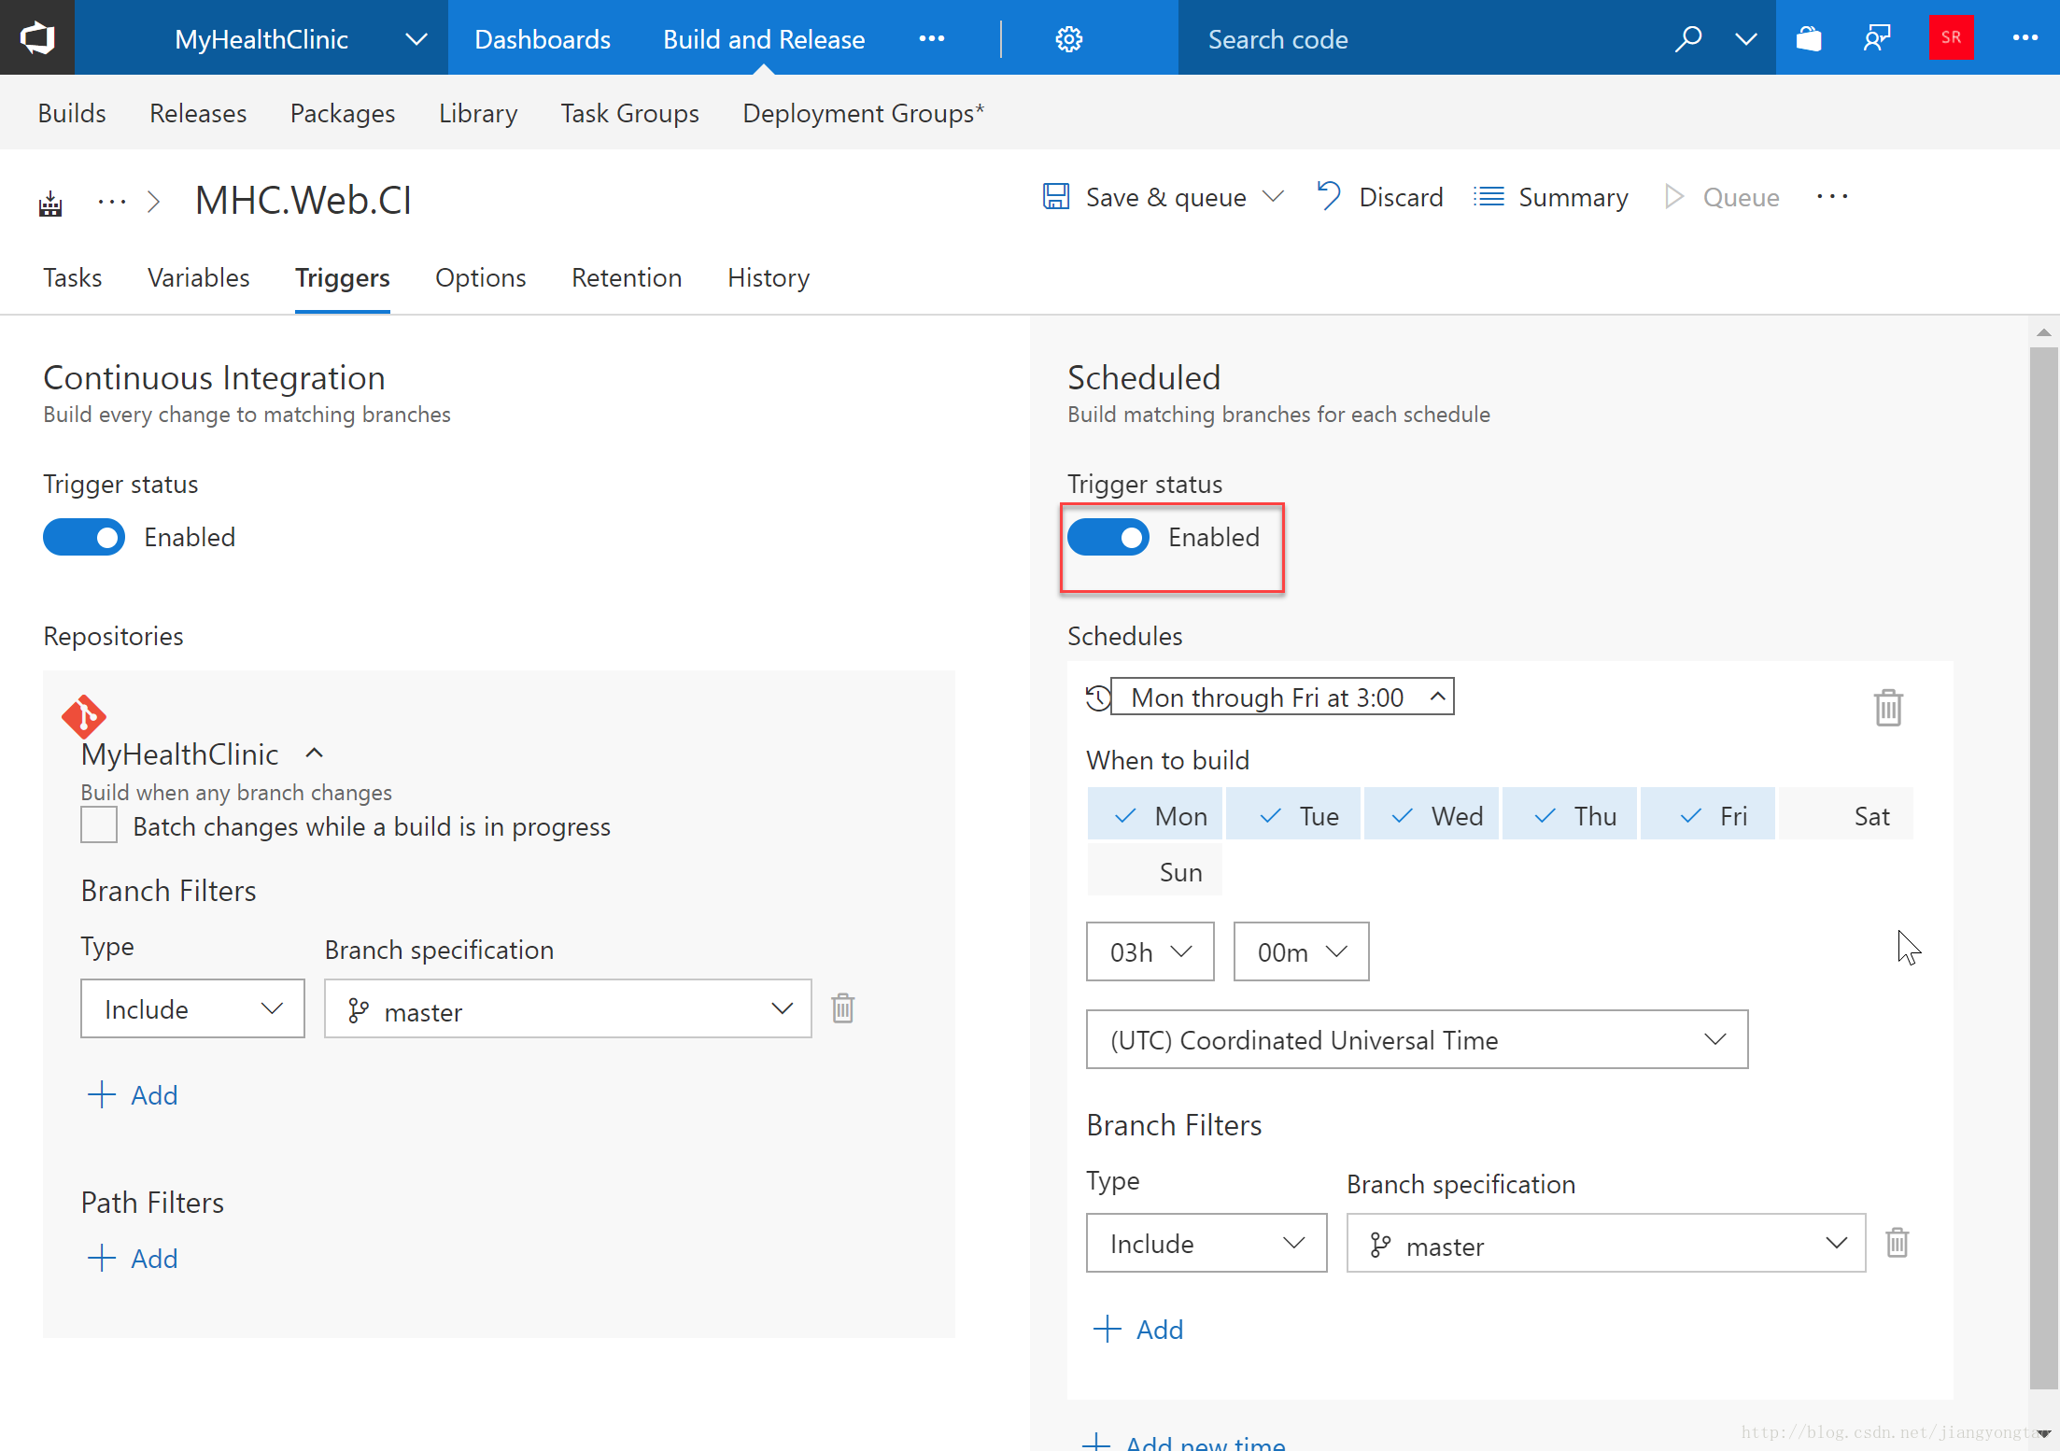This screenshot has height=1451, width=2060.
Task: Check Batch changes while a build is in progress
Action: (99, 825)
